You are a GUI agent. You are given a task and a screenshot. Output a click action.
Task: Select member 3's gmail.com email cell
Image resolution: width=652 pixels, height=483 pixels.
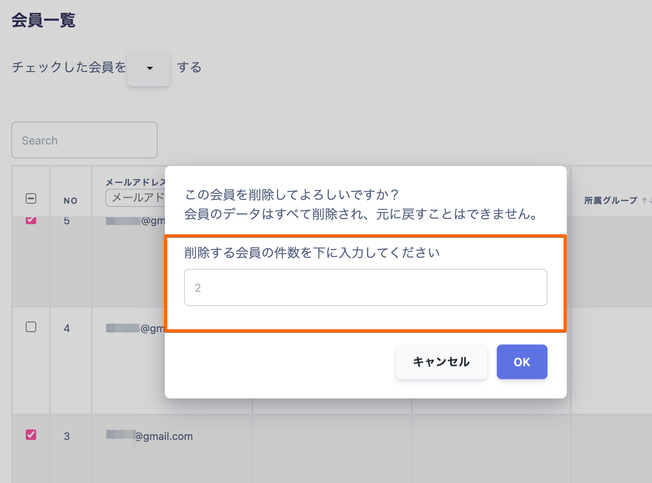point(150,436)
